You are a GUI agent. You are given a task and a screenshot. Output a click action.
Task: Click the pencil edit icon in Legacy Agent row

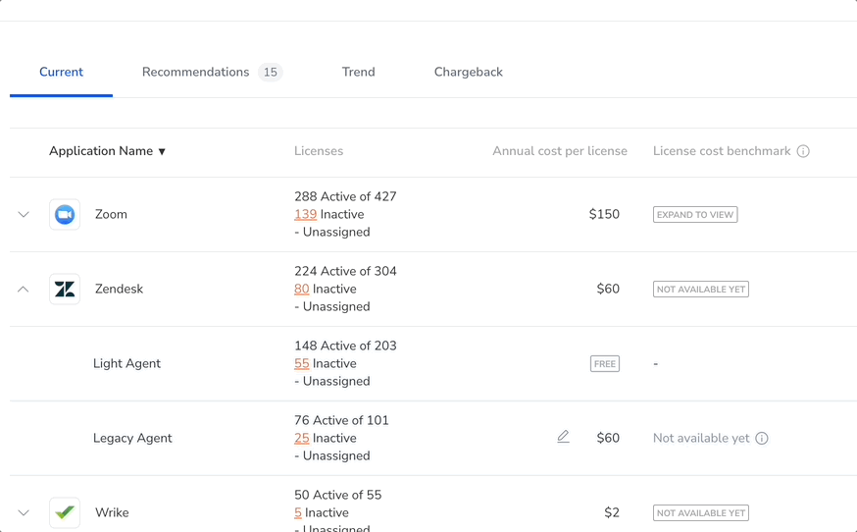click(563, 437)
